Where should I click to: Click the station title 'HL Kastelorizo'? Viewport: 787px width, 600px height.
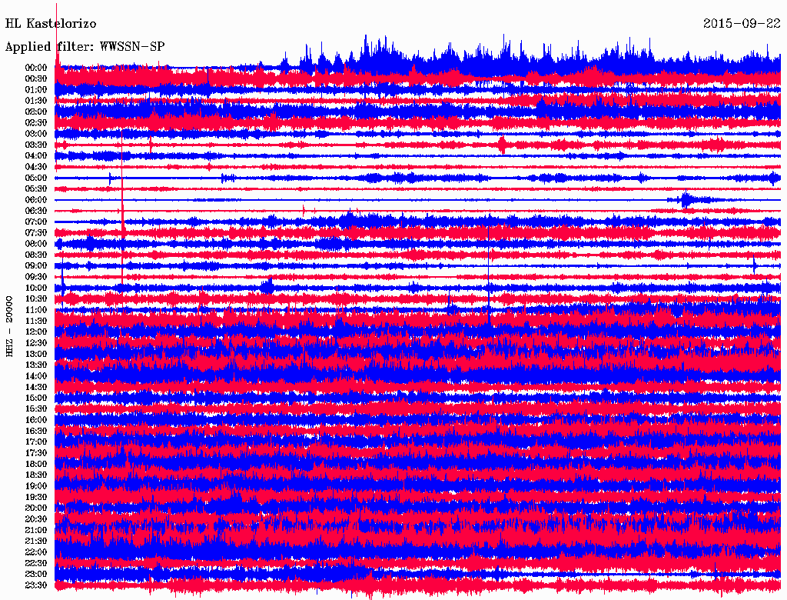point(51,24)
